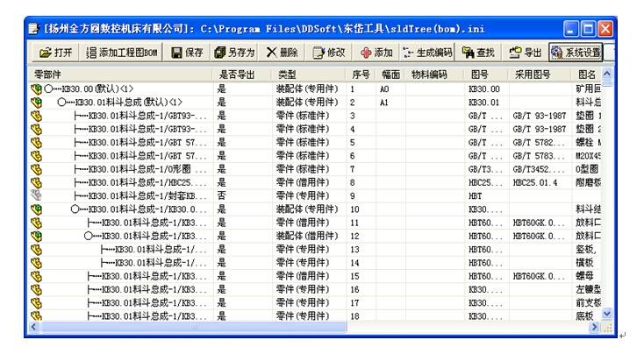Click the part icon of sequence 5 row
Image resolution: width=644 pixels, height=347 pixels.
36,142
